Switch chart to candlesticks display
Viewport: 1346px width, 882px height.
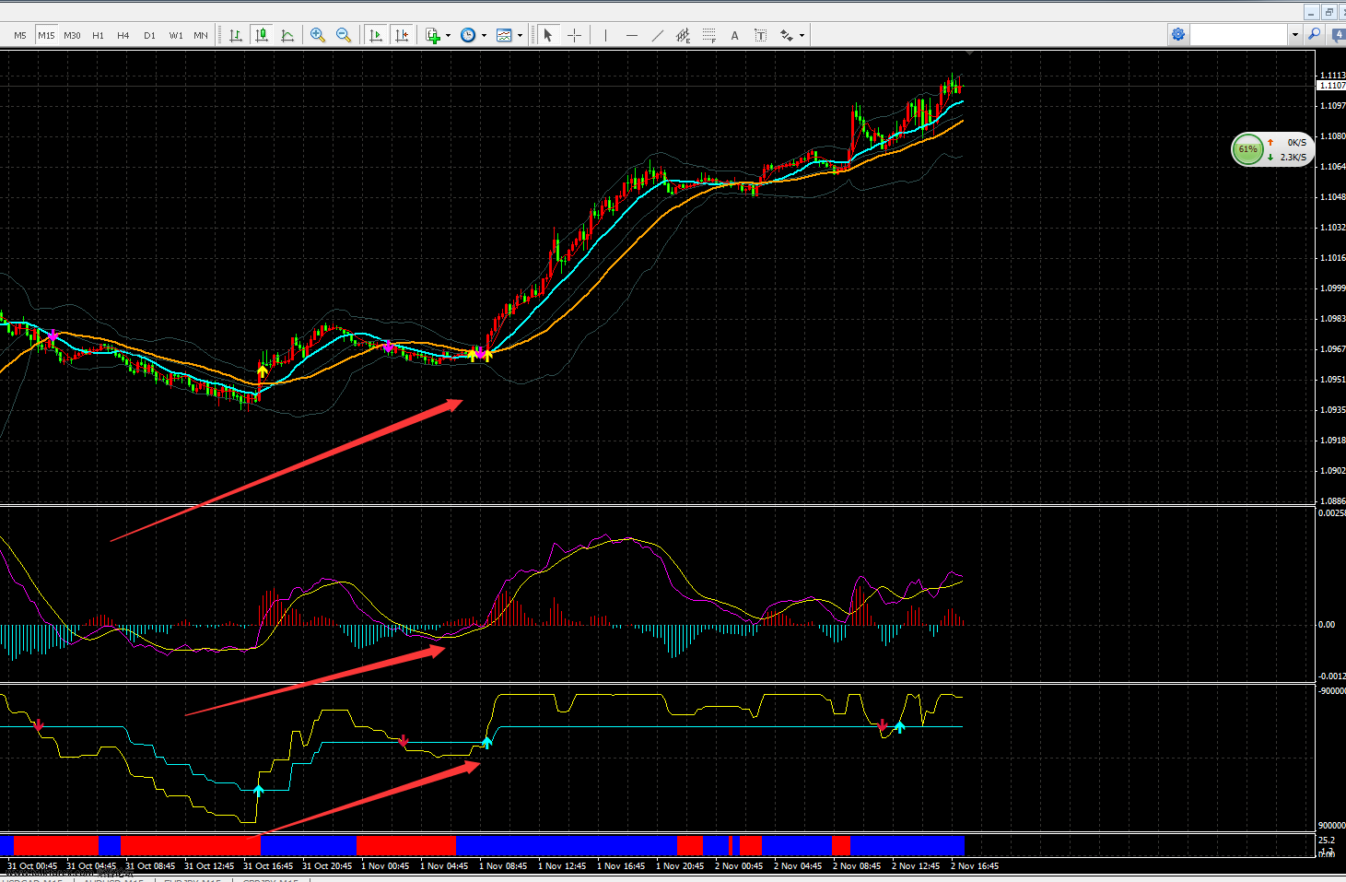pos(262,35)
